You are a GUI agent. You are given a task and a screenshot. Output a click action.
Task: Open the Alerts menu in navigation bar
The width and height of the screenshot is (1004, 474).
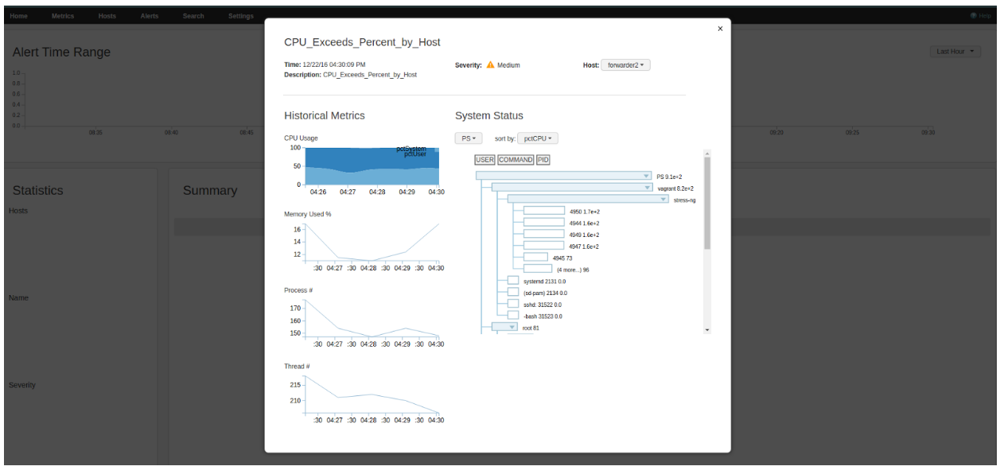[x=150, y=16]
